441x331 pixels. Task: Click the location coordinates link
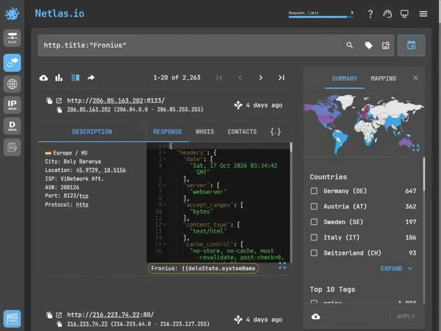101,170
